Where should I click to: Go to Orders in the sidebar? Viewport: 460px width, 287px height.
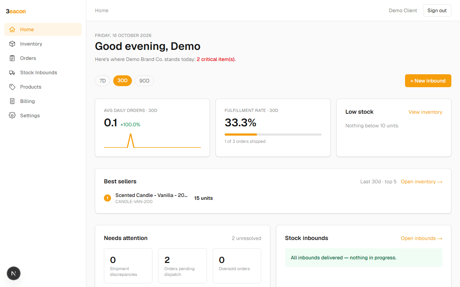(x=43, y=58)
